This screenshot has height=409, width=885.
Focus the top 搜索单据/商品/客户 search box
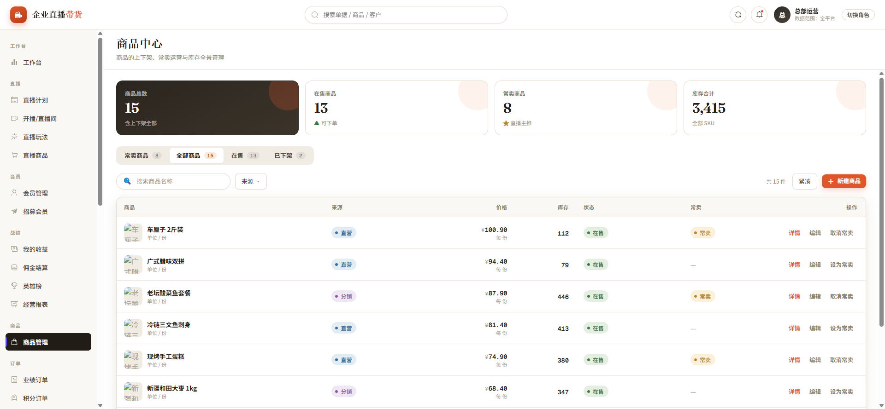click(x=406, y=15)
